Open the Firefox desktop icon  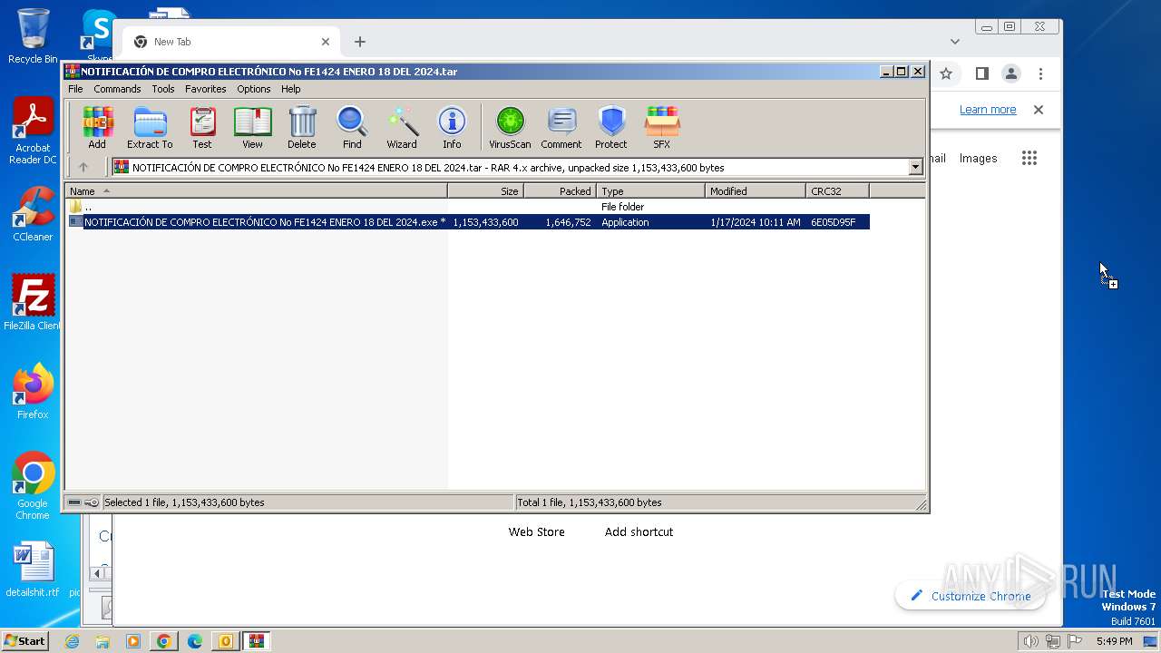[33, 392]
